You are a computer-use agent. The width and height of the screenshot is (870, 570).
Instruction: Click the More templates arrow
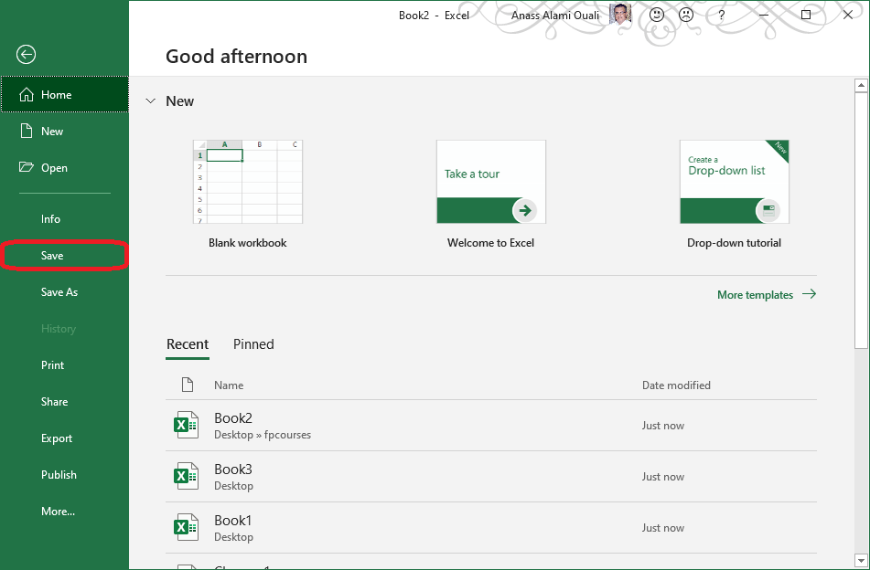coord(809,294)
